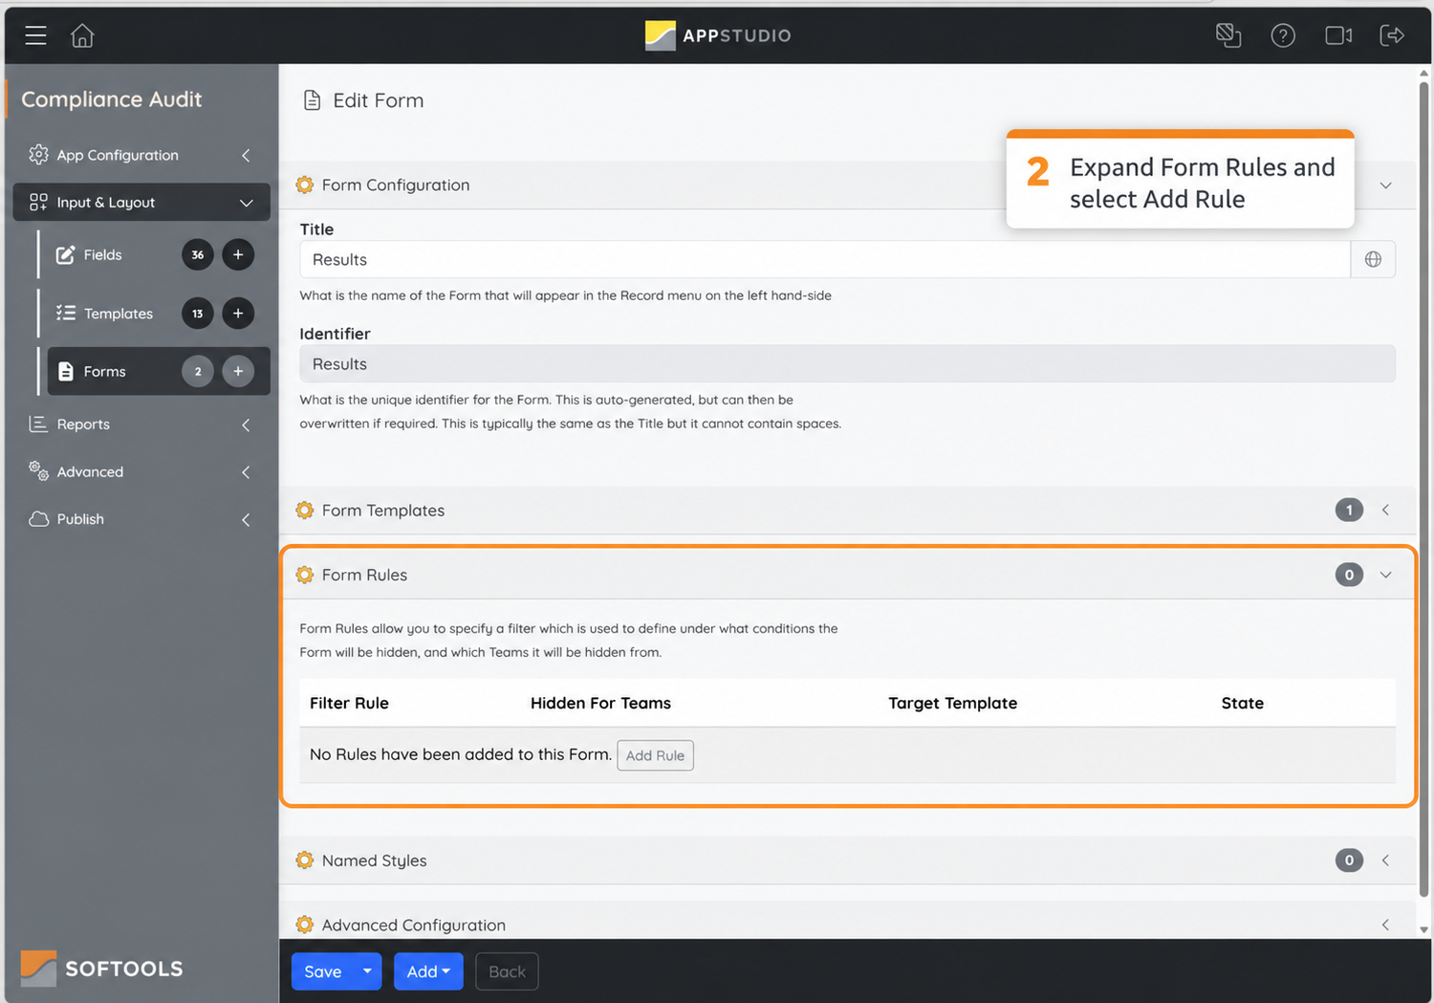The width and height of the screenshot is (1434, 1003).
Task: Add a new field with plus button
Action: click(238, 254)
